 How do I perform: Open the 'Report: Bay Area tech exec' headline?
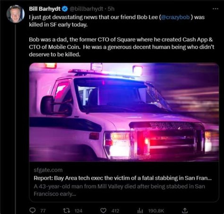click(x=122, y=179)
